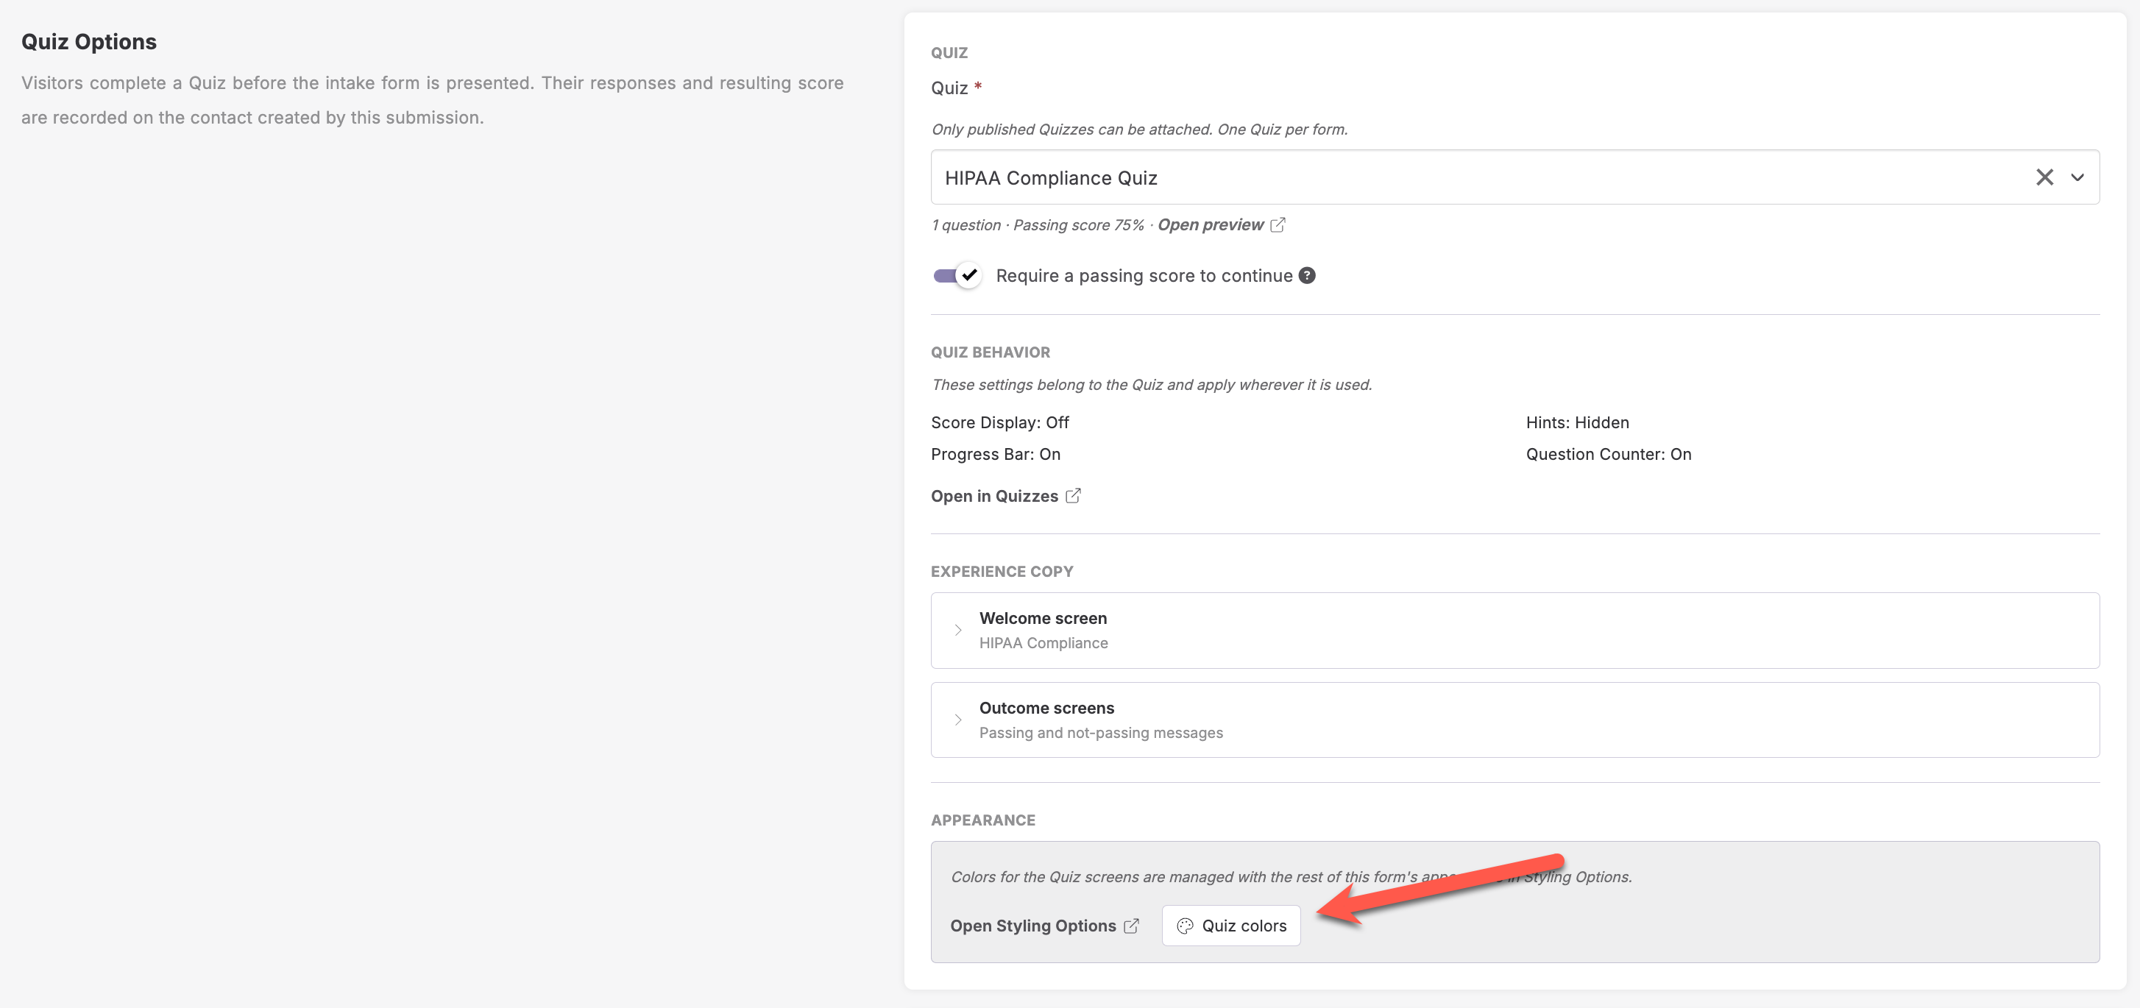The image size is (2140, 1008).
Task: Click the '1 question · Passing score 75%' text
Action: [x=1038, y=225]
